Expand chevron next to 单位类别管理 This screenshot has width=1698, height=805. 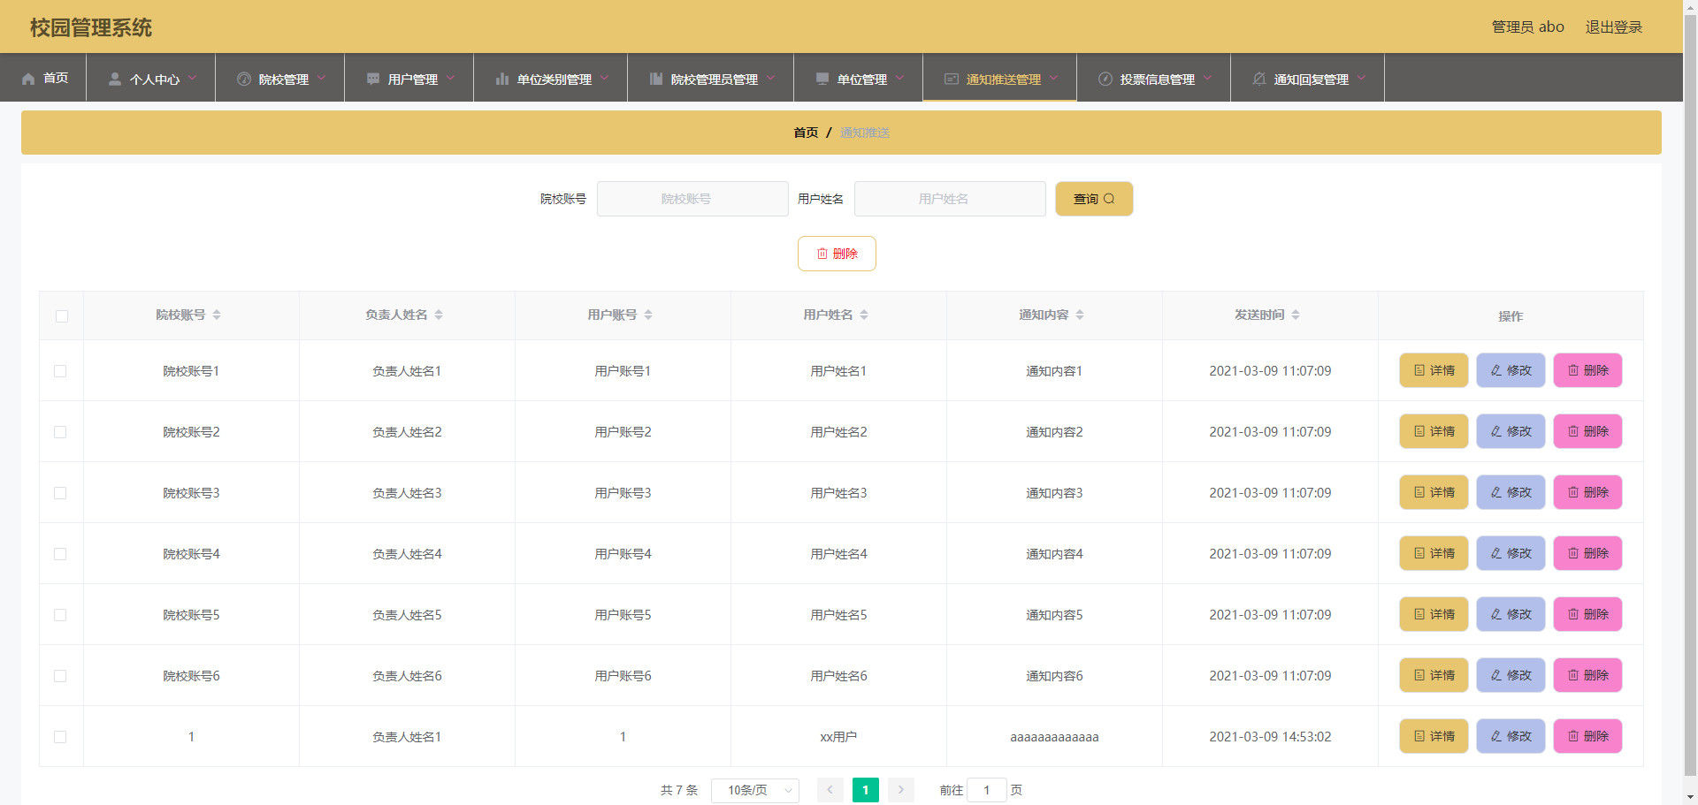tap(604, 78)
